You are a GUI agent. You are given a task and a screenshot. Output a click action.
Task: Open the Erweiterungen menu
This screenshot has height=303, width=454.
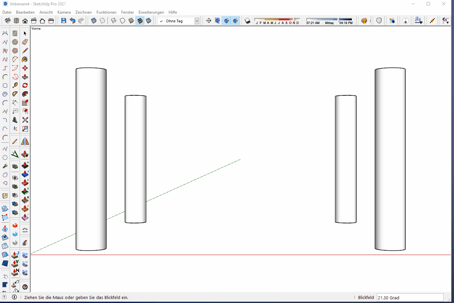[151, 12]
